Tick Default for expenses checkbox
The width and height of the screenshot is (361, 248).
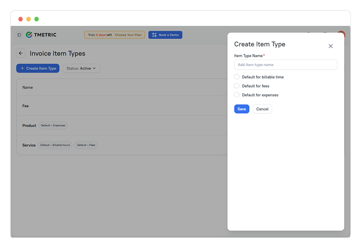pyautogui.click(x=237, y=95)
